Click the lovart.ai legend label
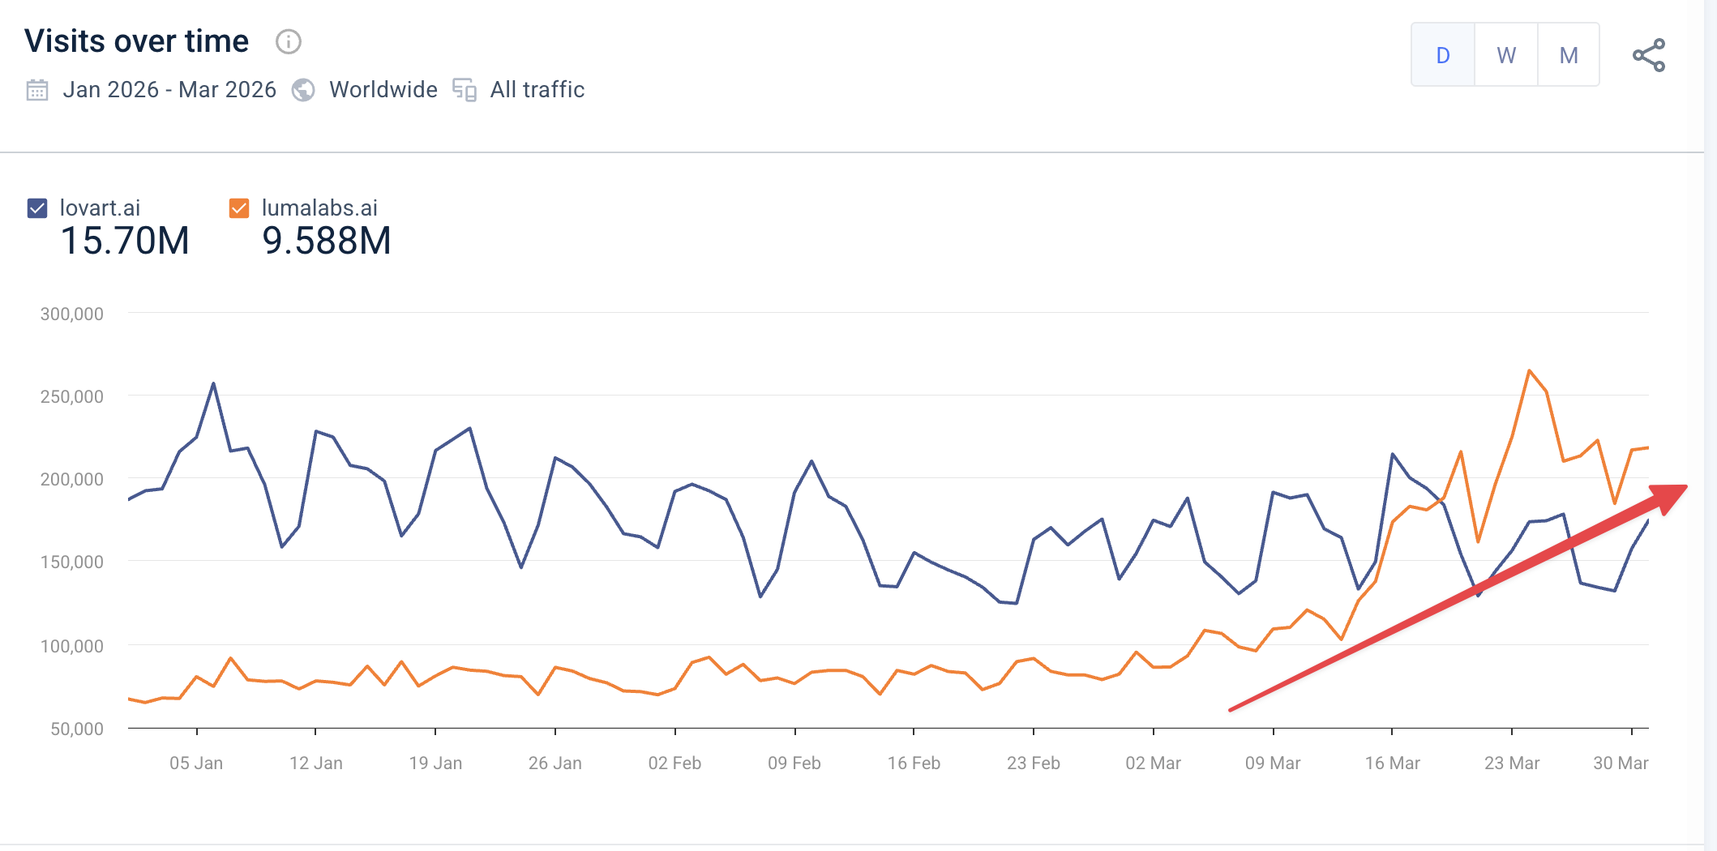The height and width of the screenshot is (851, 1717). tap(100, 208)
